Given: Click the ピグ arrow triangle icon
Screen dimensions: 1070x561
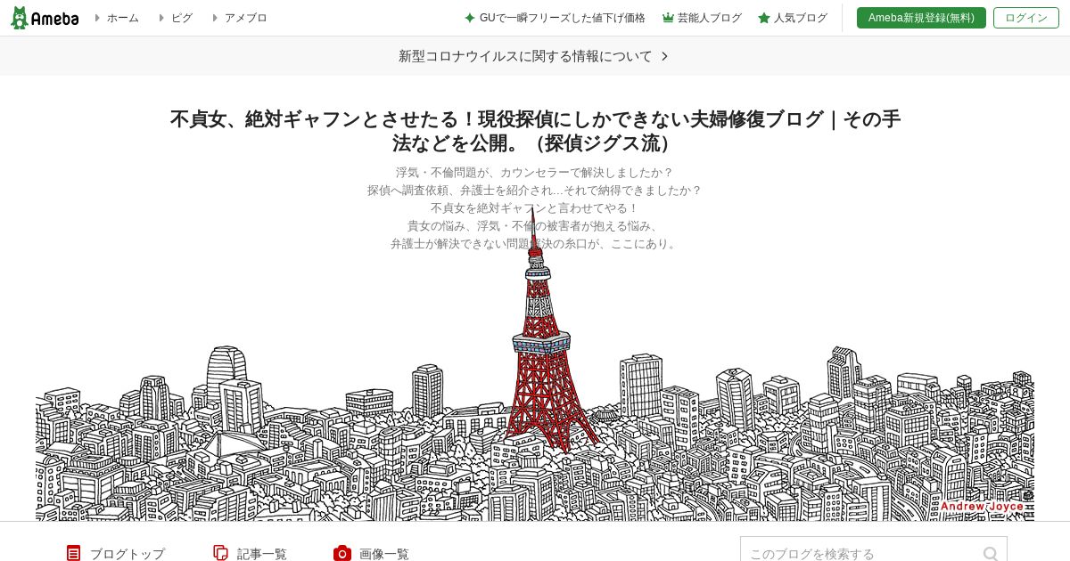Looking at the screenshot, I should coord(161,18).
